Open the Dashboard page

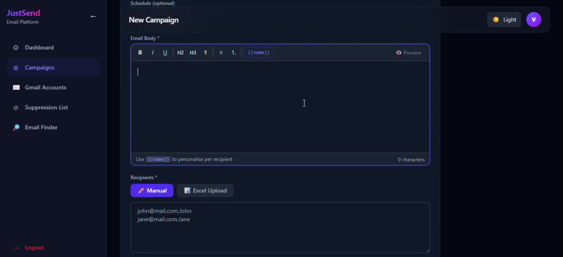pyautogui.click(x=53, y=48)
